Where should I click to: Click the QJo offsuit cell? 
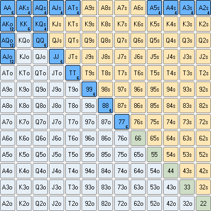point(40,57)
